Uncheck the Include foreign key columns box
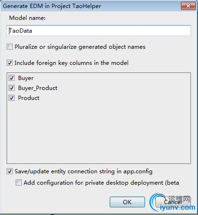The width and height of the screenshot is (198, 215). pos(9,63)
